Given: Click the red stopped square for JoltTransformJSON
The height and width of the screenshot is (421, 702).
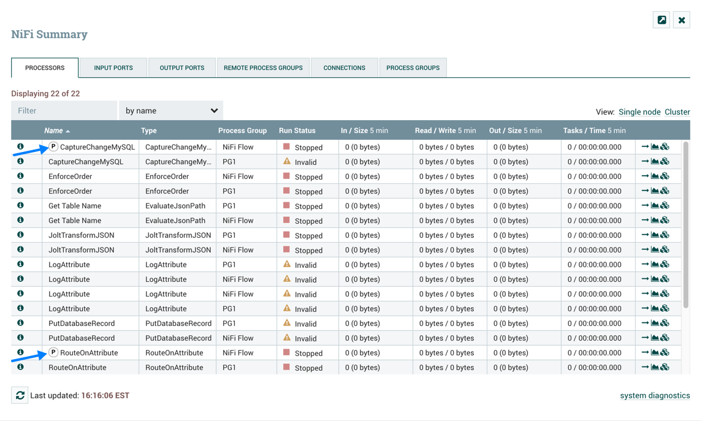Looking at the screenshot, I should pyautogui.click(x=285, y=235).
